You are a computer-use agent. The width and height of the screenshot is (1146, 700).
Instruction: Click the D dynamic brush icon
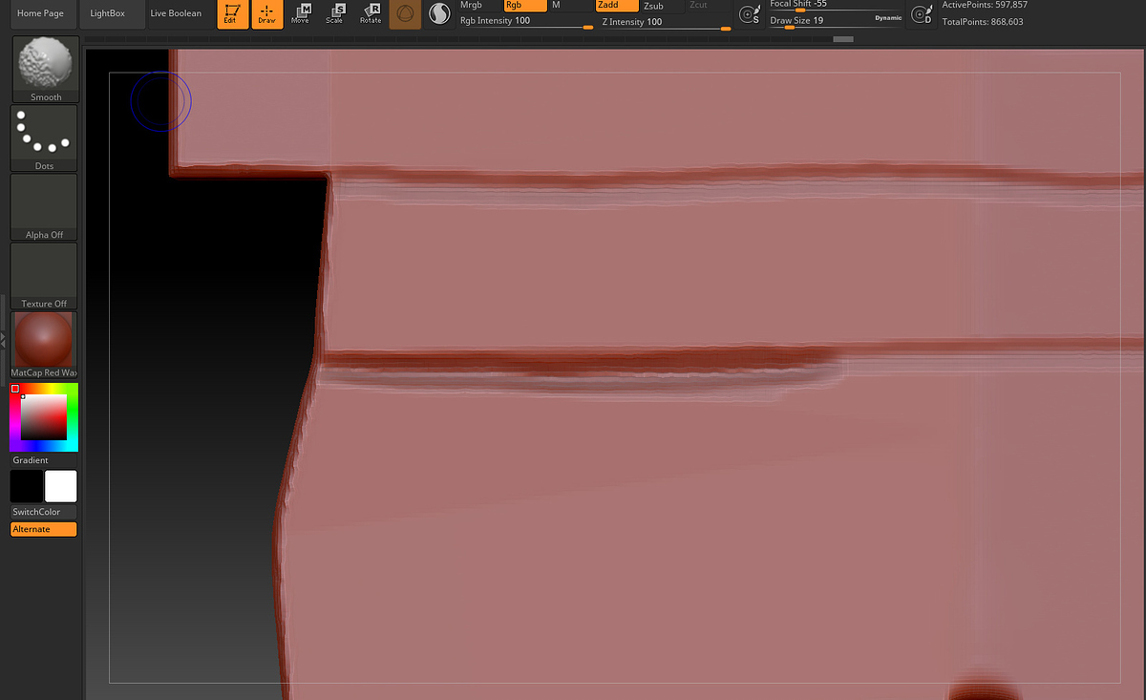(921, 14)
